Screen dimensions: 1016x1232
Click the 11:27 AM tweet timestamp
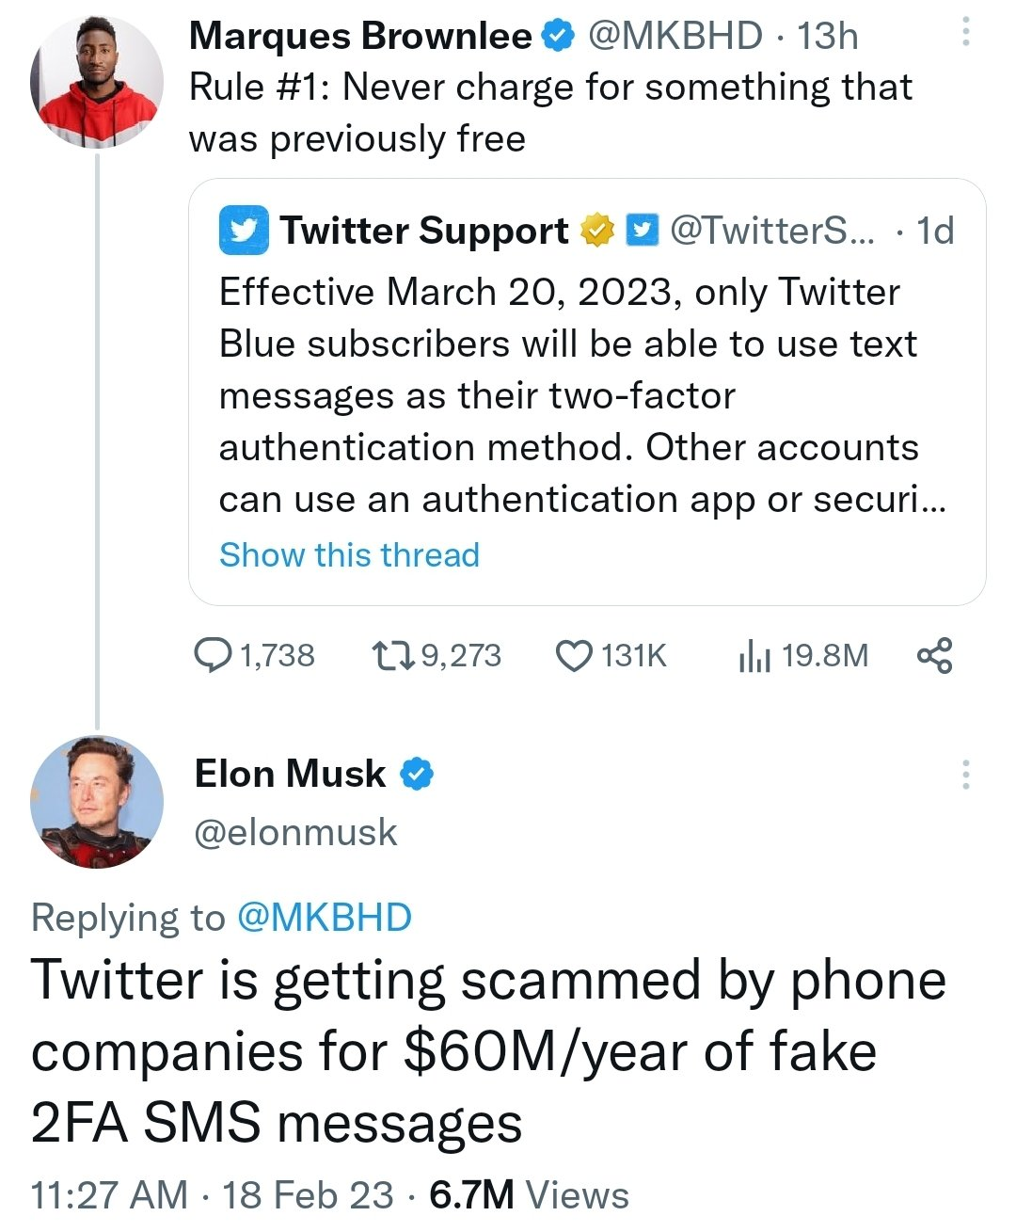click(x=109, y=1195)
